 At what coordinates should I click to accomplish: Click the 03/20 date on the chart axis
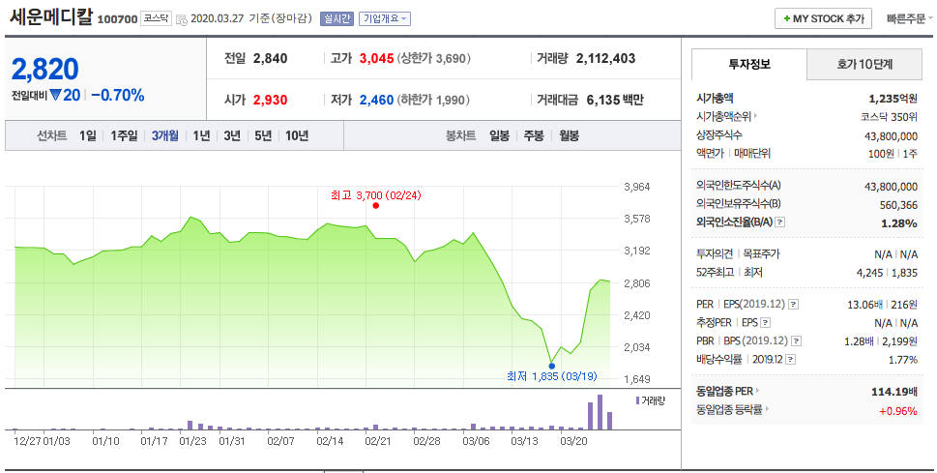click(x=573, y=441)
